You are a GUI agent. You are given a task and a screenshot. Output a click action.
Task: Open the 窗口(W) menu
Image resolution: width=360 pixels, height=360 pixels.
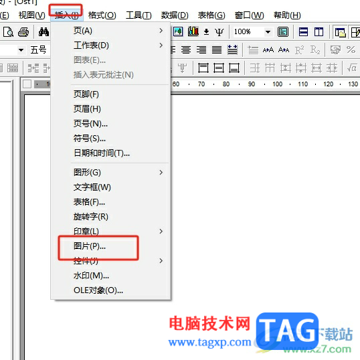[250, 15]
